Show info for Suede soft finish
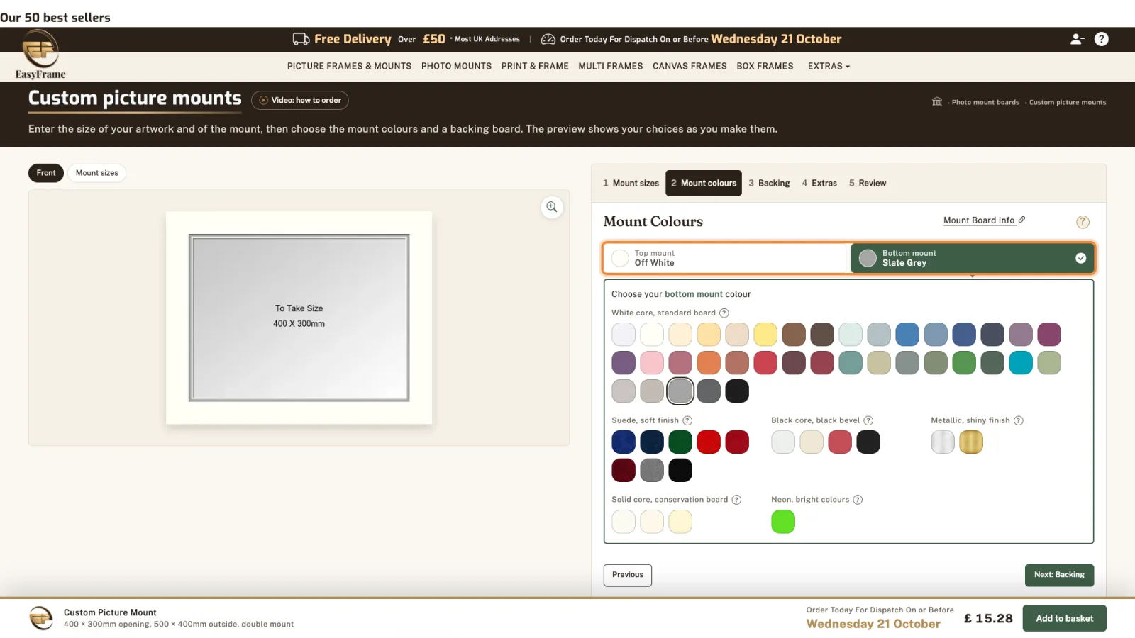Image resolution: width=1135 pixels, height=638 pixels. click(687, 420)
